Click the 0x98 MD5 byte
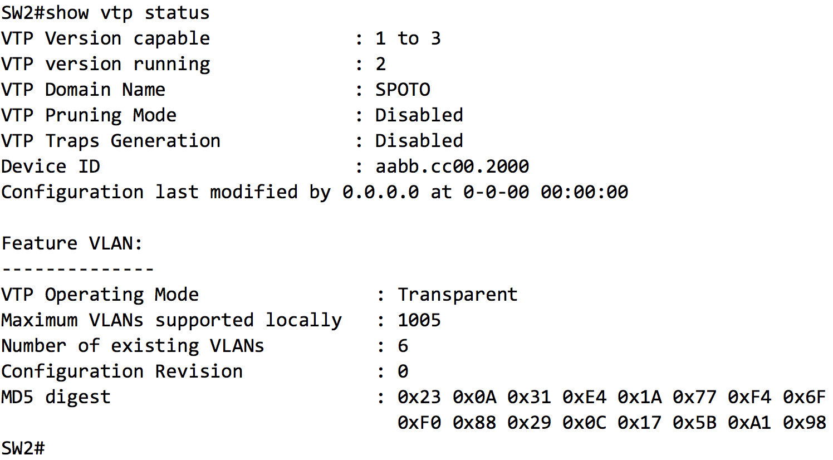This screenshot has width=833, height=460. 804,423
